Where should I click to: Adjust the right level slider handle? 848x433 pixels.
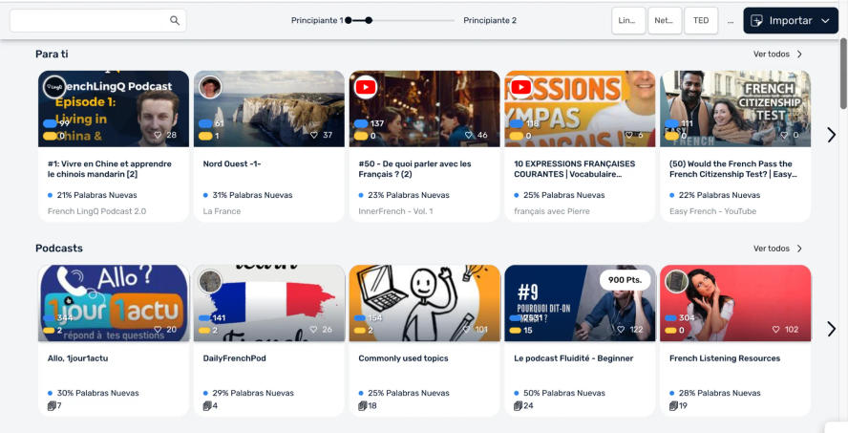click(x=369, y=21)
